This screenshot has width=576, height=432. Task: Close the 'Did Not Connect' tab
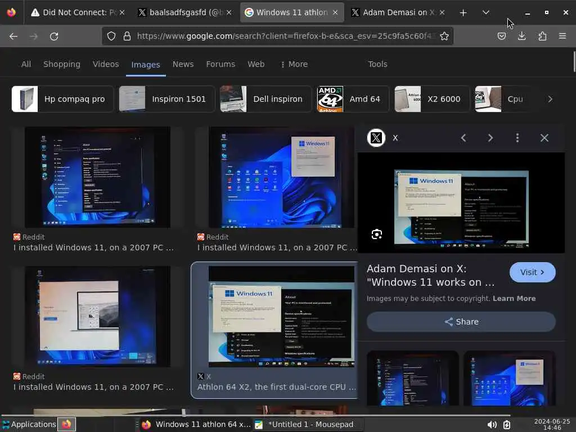(x=122, y=12)
